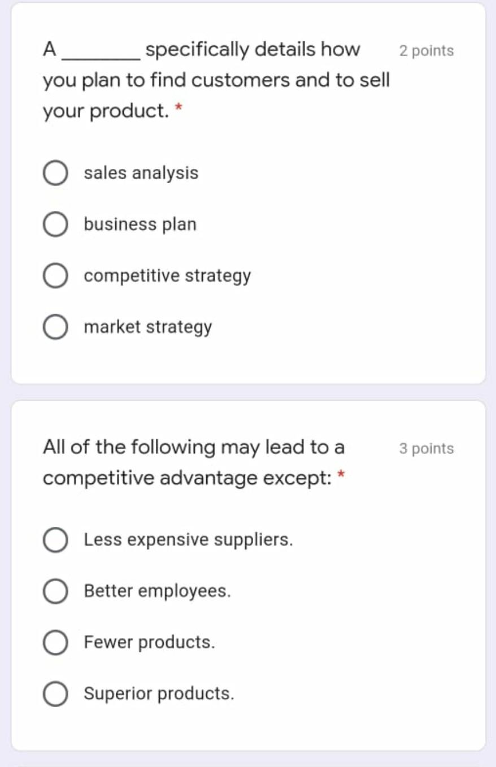
Task: Choose the 'competitive strategy' radio circle
Action: (x=55, y=276)
